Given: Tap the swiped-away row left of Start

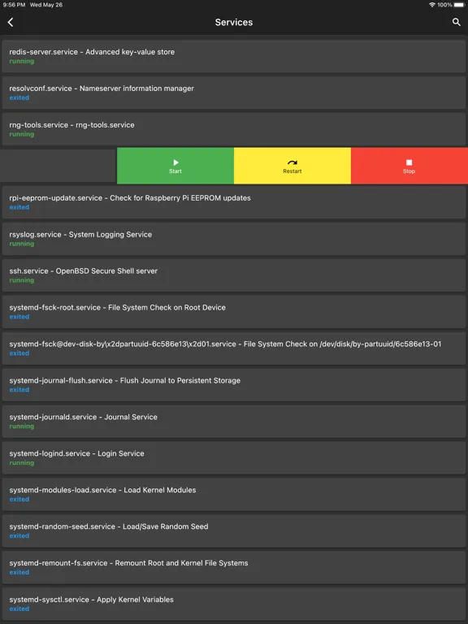Looking at the screenshot, I should [58, 166].
